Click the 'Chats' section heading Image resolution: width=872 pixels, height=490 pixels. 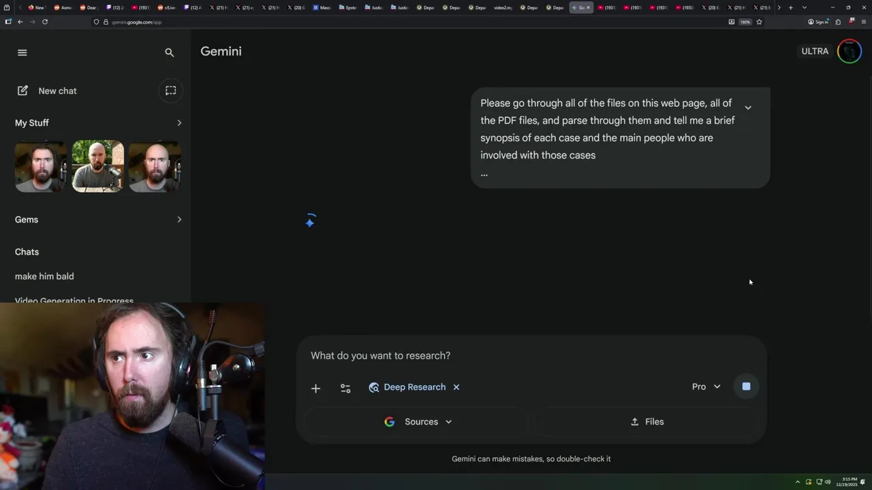(27, 252)
